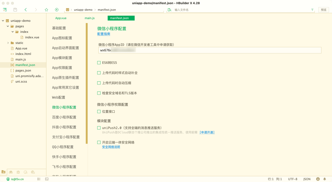Click the download update icon in status bar
This screenshot has height=182, width=332.
pos(318,179)
